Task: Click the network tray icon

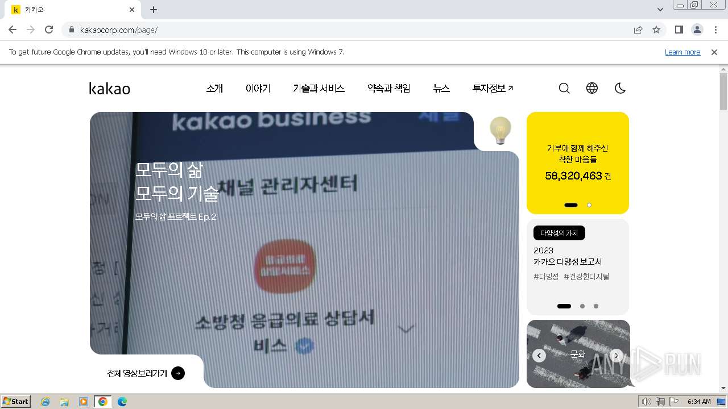Action: (x=660, y=402)
